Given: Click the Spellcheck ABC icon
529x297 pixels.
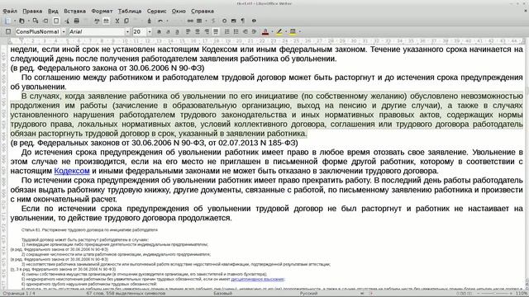Looking at the screenshot, I should 97,21.
